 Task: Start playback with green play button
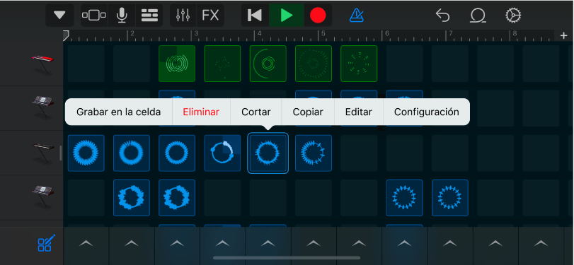pos(286,16)
